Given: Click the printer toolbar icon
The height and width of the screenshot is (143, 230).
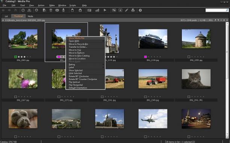Looking at the screenshot, I should point(133,10).
